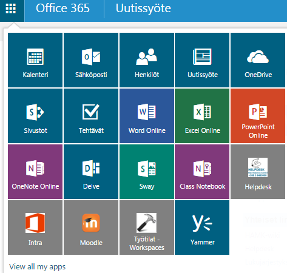Click the View all my apps link
Viewport: 287px width, 273px height.
[x=38, y=267]
